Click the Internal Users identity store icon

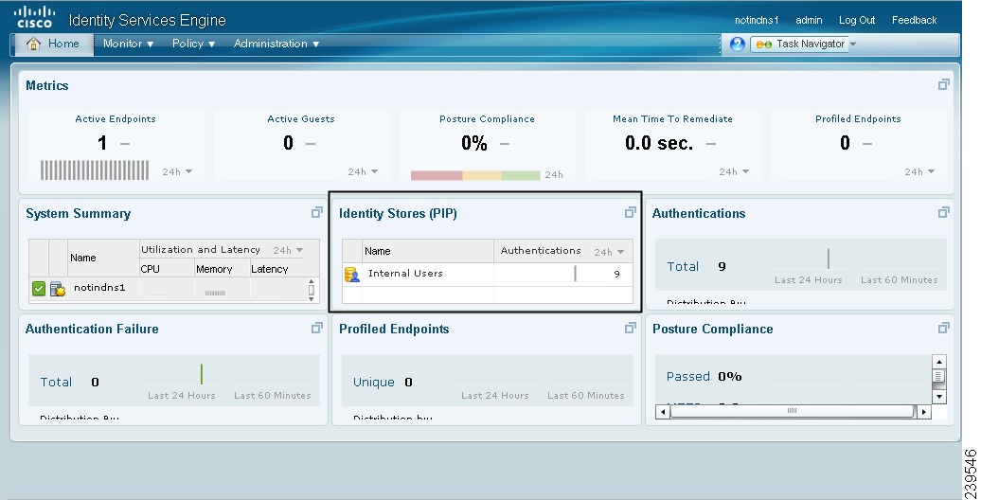tap(352, 274)
